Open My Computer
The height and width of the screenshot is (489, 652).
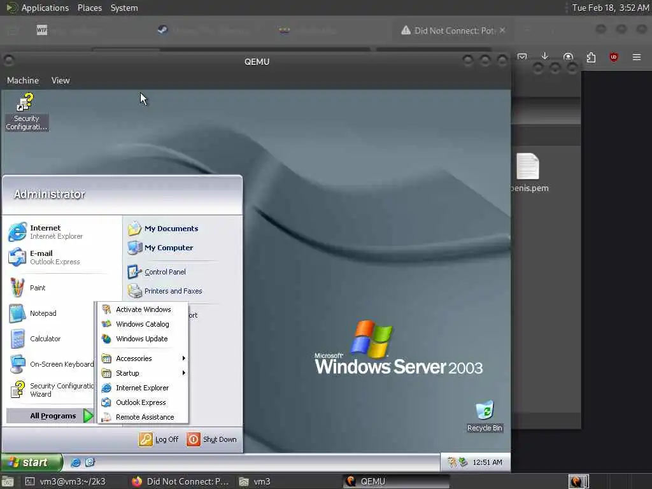[x=160, y=248]
